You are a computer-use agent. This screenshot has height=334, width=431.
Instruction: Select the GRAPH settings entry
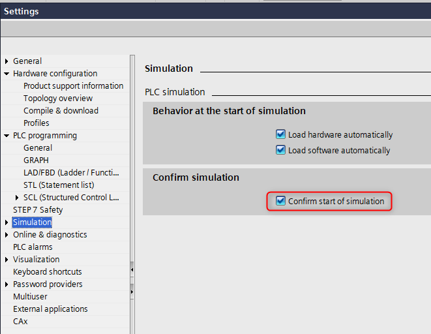pyautogui.click(x=36, y=160)
